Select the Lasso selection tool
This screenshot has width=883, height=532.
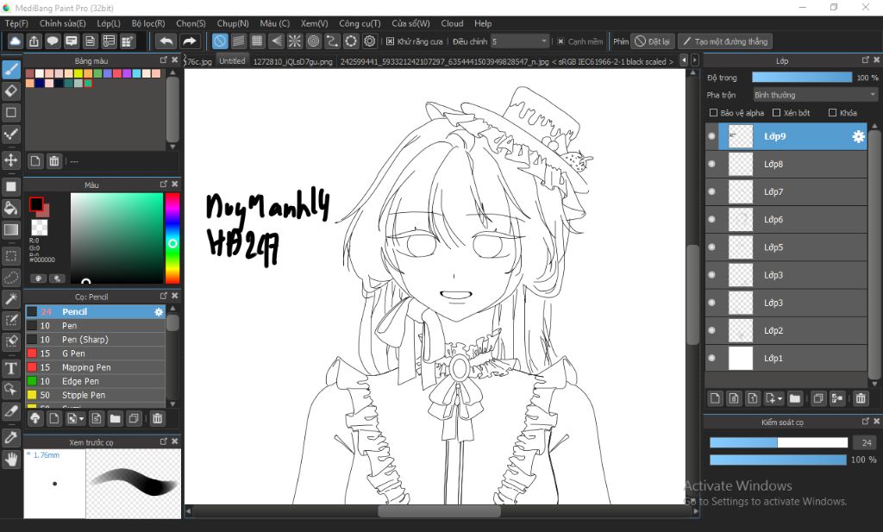(10, 278)
